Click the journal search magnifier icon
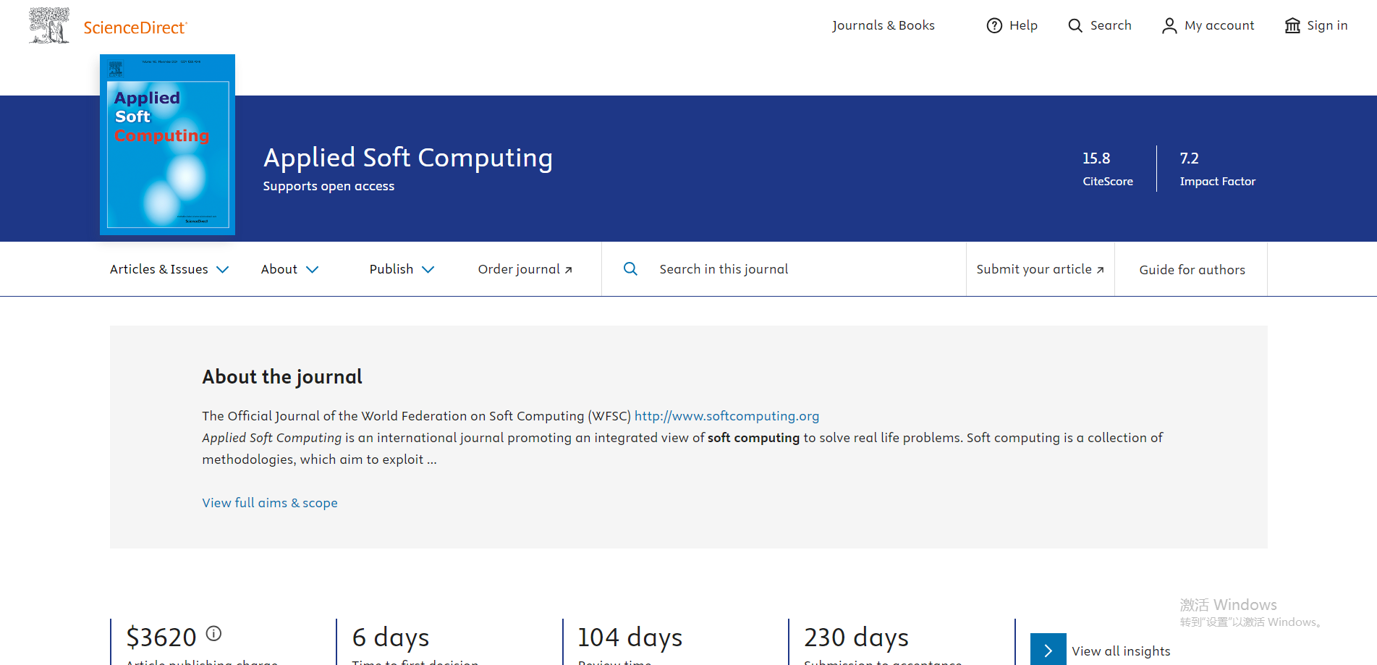Viewport: 1377px width, 665px height. 630,269
